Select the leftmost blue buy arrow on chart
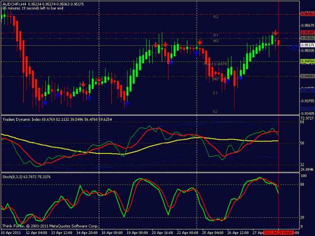 [x=45, y=103]
